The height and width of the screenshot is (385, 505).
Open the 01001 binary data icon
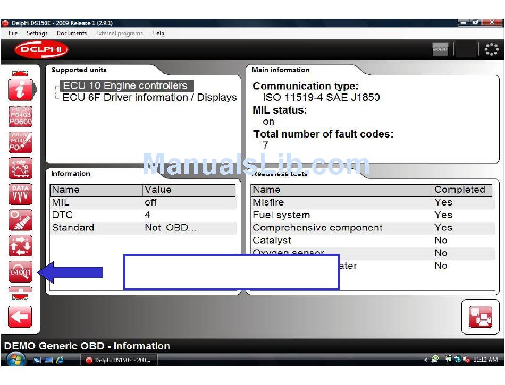[20, 272]
